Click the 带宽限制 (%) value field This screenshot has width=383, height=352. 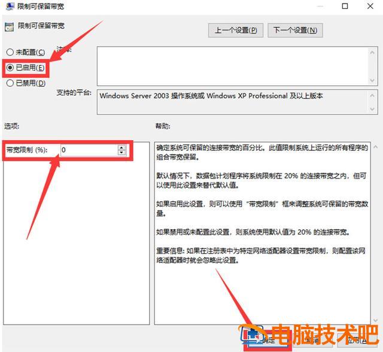click(x=89, y=150)
